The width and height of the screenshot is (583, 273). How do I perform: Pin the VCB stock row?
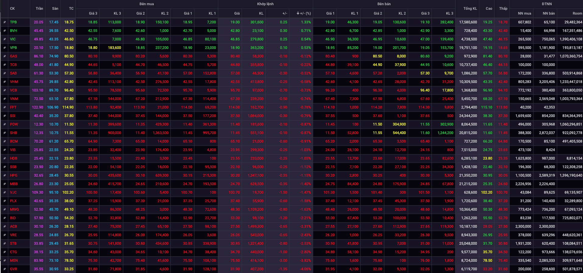5,90
